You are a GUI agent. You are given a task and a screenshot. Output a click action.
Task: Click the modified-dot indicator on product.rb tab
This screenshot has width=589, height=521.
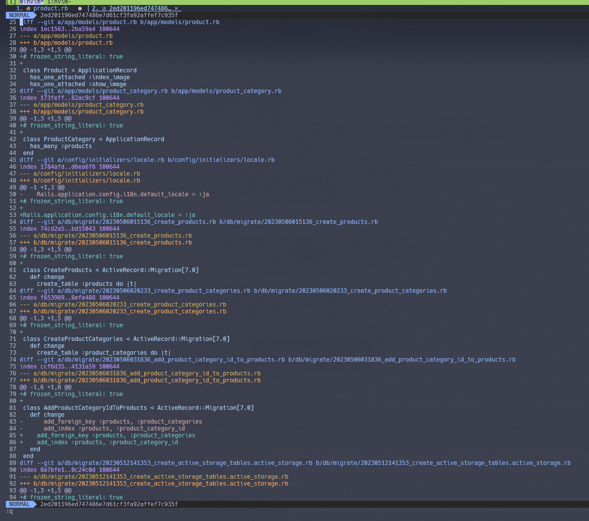(x=80, y=8)
